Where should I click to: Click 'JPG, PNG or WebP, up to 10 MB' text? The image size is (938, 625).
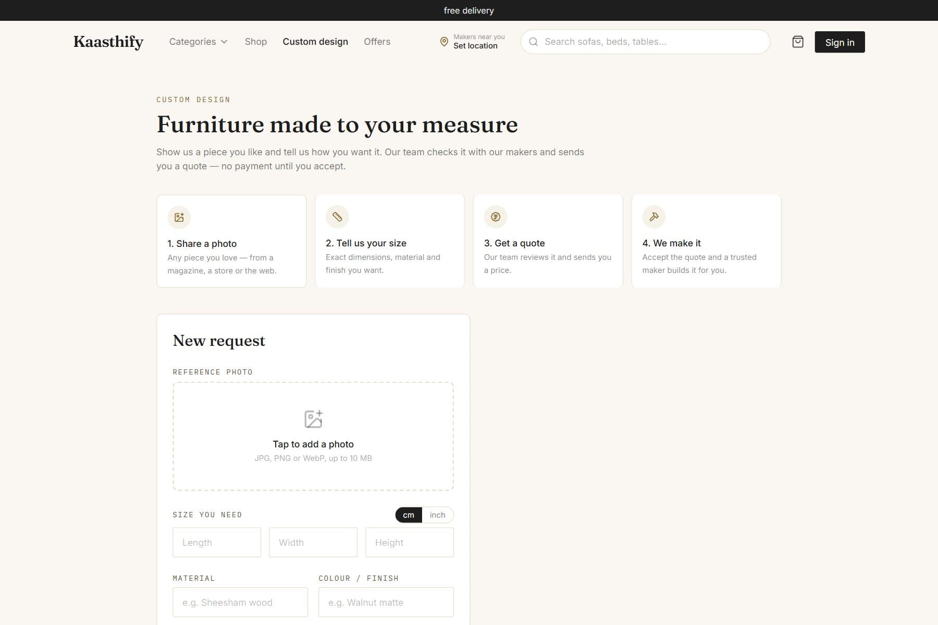point(313,458)
